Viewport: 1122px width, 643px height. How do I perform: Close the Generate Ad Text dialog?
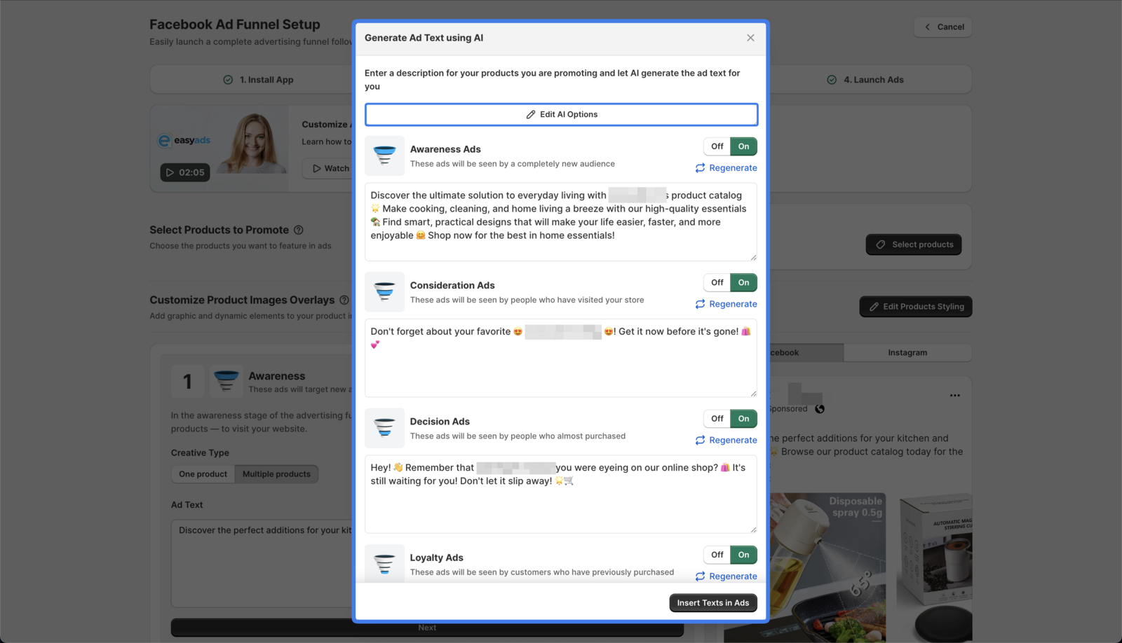coord(750,38)
